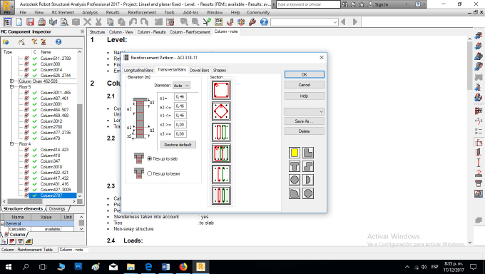Viewport: 485px width, 274px height.
Task: Select Column3001 in the component tree
Action: [51, 104]
